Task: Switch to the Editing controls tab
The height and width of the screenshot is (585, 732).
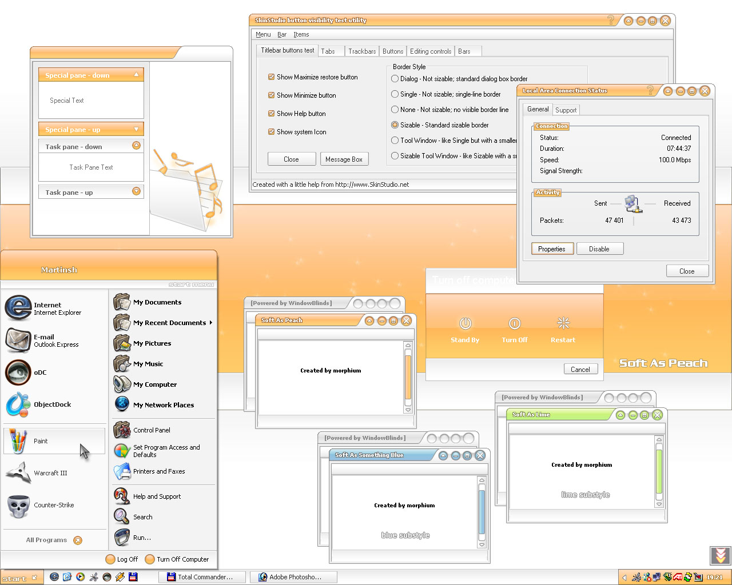Action: (x=431, y=51)
